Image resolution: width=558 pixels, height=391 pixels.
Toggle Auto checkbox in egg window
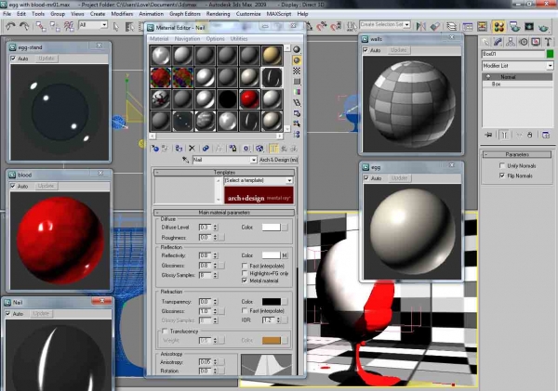366,178
